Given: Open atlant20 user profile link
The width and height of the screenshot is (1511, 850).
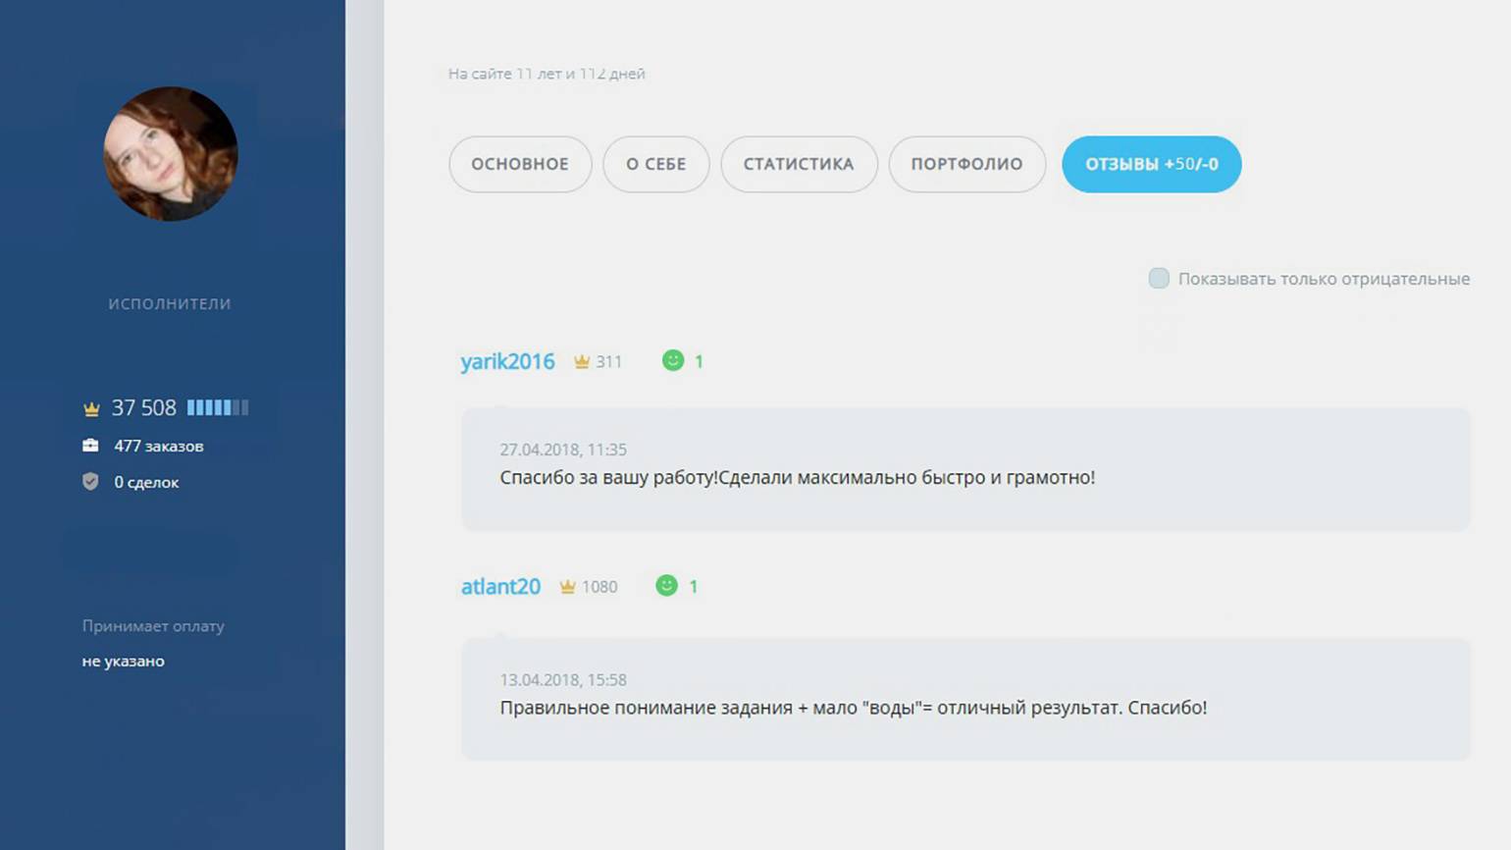Looking at the screenshot, I should pyautogui.click(x=500, y=587).
